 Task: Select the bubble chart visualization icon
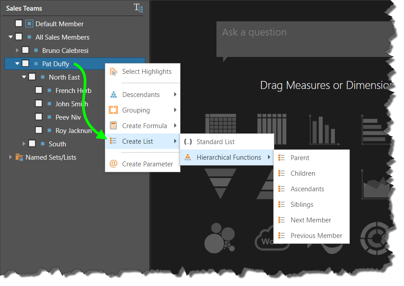(220, 238)
